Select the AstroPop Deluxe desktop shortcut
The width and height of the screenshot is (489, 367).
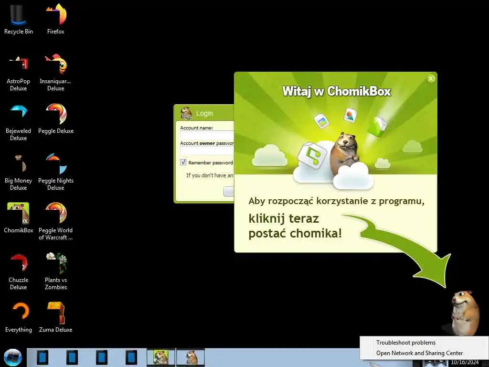click(x=19, y=73)
